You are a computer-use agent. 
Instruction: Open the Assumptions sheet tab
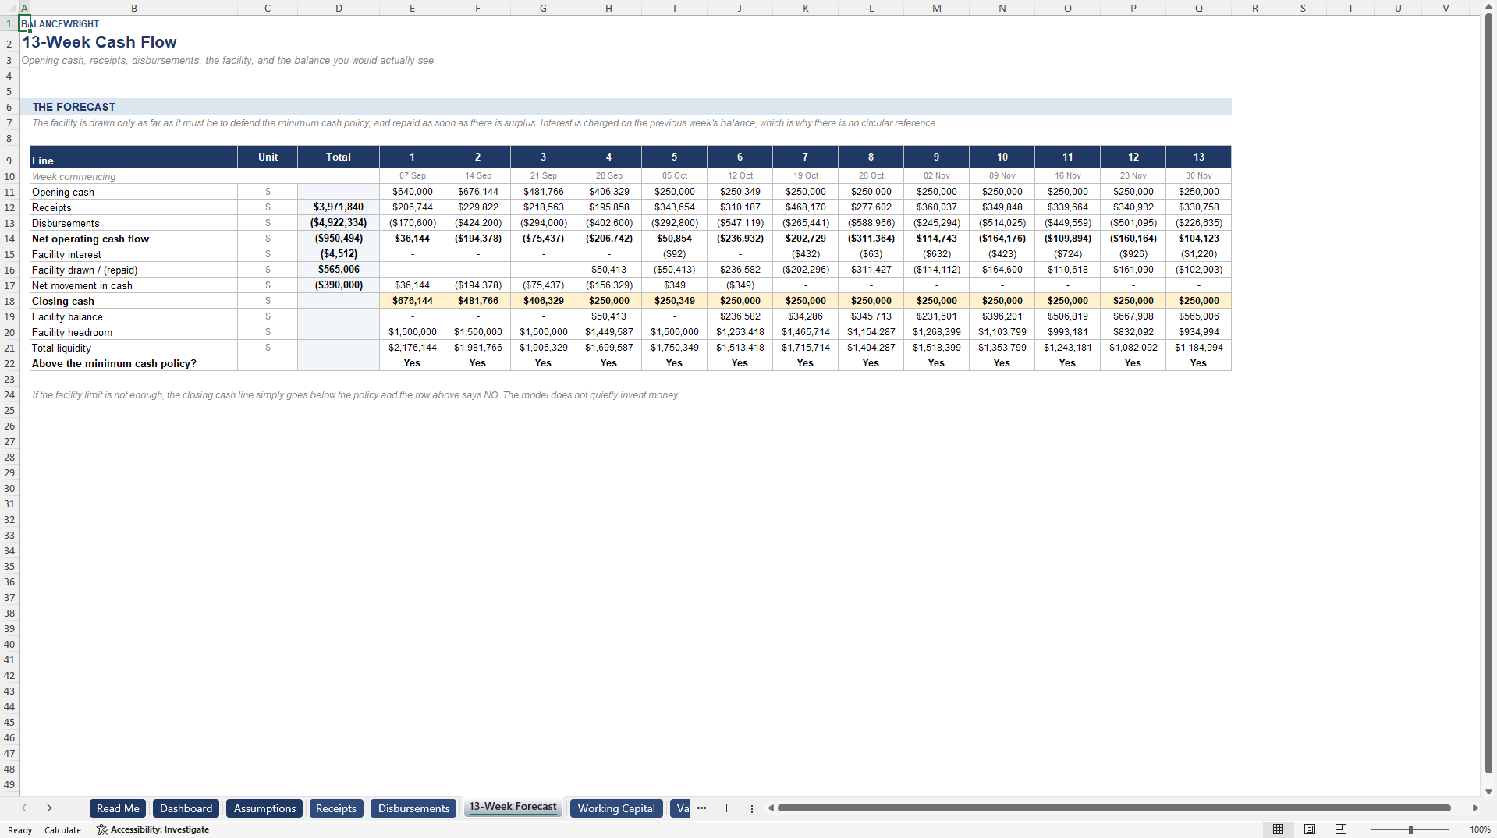tap(264, 808)
